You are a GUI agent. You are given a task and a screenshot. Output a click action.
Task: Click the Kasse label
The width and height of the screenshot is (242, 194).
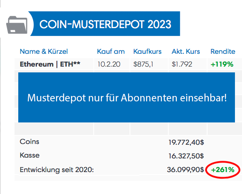[x=29, y=155]
